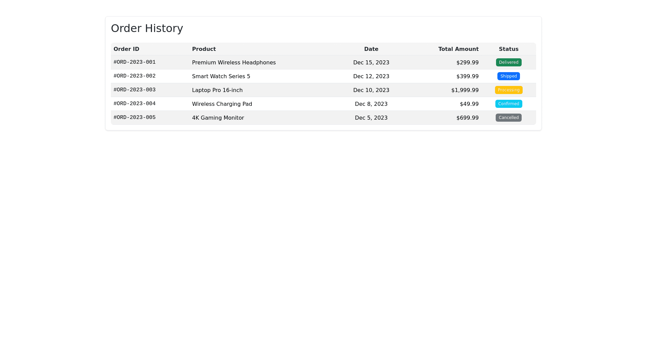Click the Order History heading

tap(147, 28)
